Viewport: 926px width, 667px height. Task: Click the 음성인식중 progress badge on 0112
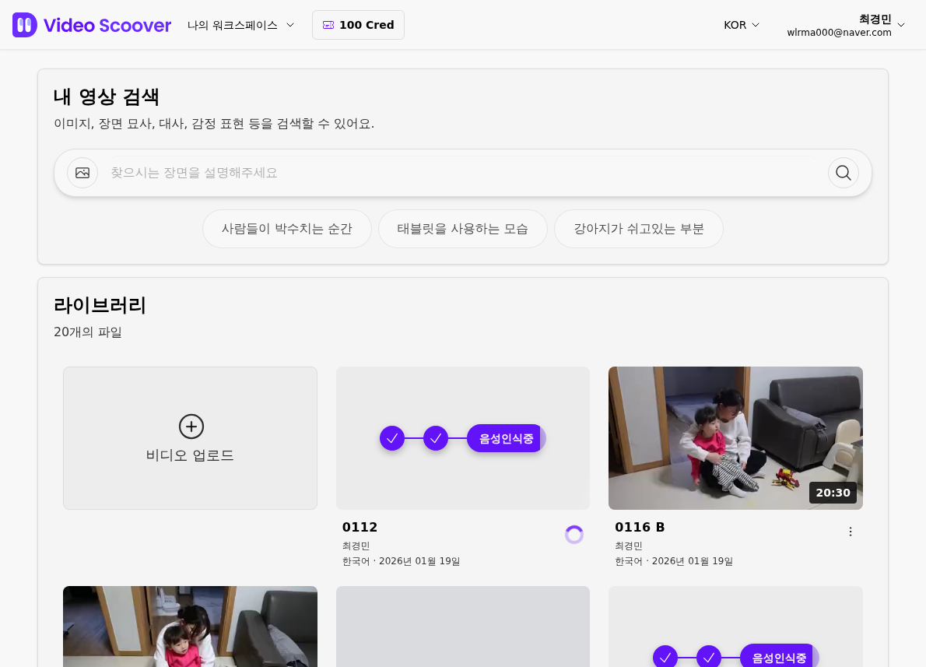click(506, 438)
